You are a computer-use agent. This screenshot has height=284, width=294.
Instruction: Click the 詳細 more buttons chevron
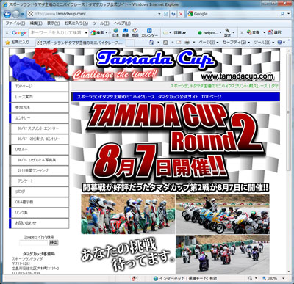coord(180,32)
